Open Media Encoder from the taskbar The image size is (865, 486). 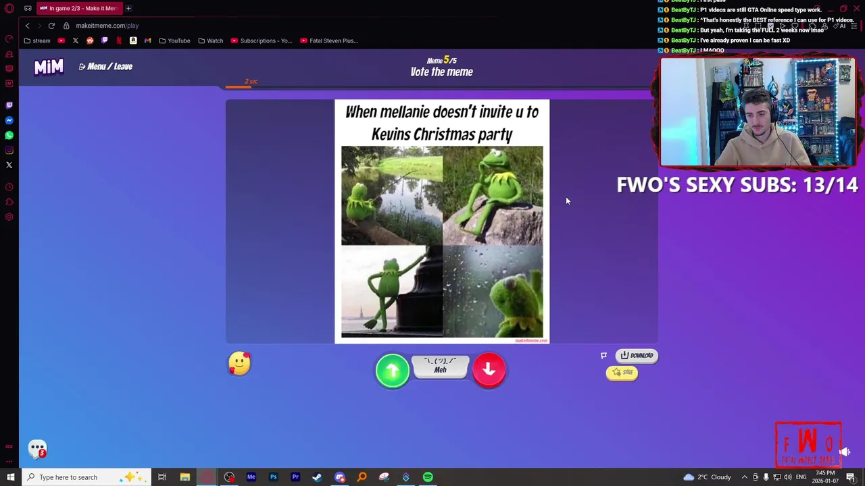pyautogui.click(x=251, y=477)
